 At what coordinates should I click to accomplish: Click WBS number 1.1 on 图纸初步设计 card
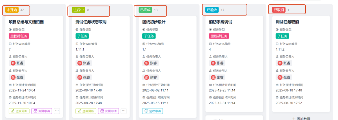(144, 49)
